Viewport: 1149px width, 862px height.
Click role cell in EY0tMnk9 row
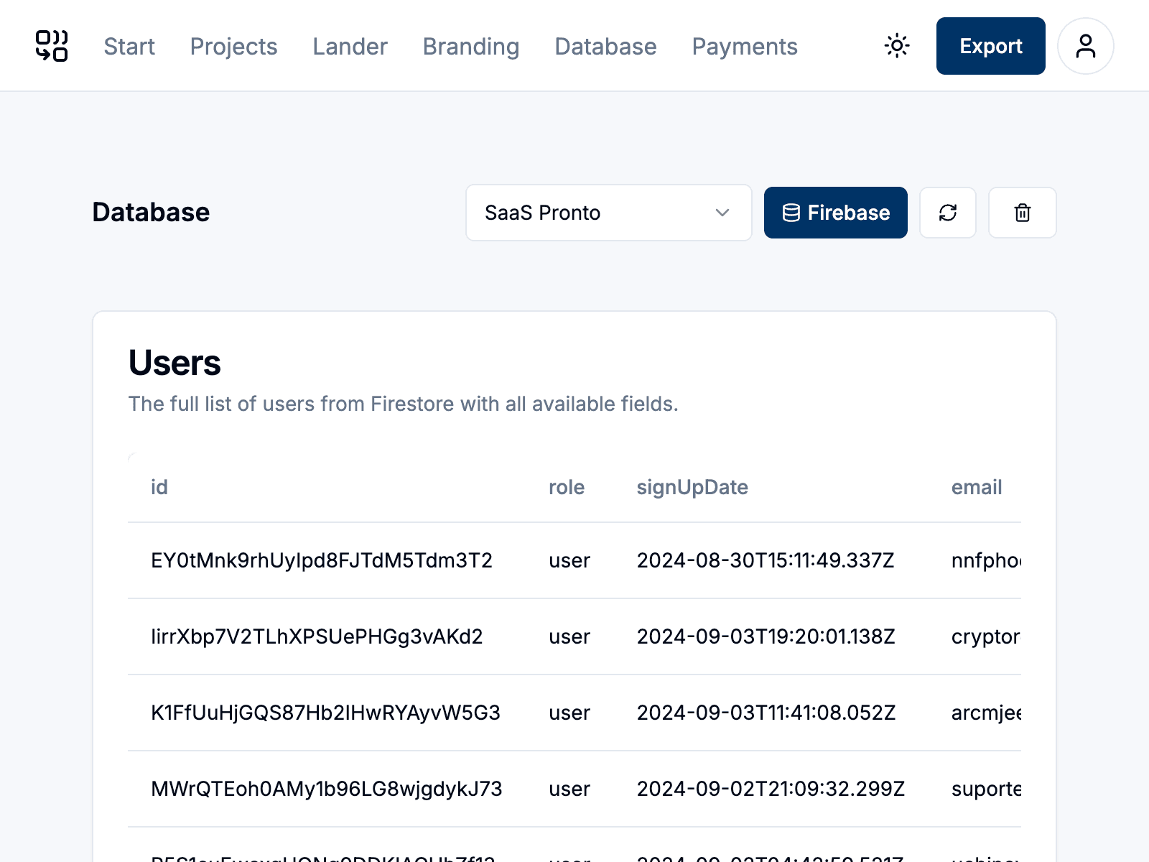tap(569, 560)
